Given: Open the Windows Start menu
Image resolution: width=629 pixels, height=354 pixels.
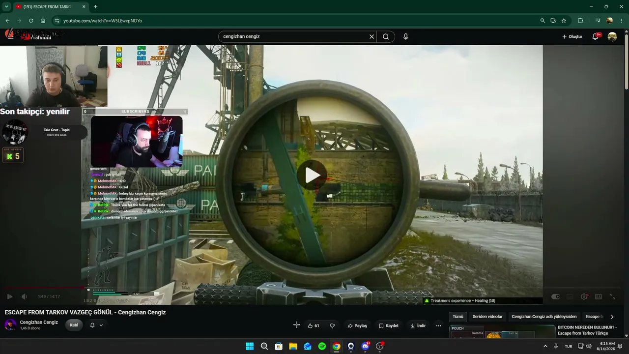Looking at the screenshot, I should coord(250,346).
